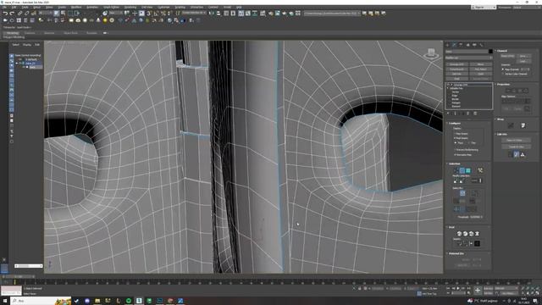542x305 pixels.
Task: Select the Thin seam display radio button
Action: (x=472, y=142)
